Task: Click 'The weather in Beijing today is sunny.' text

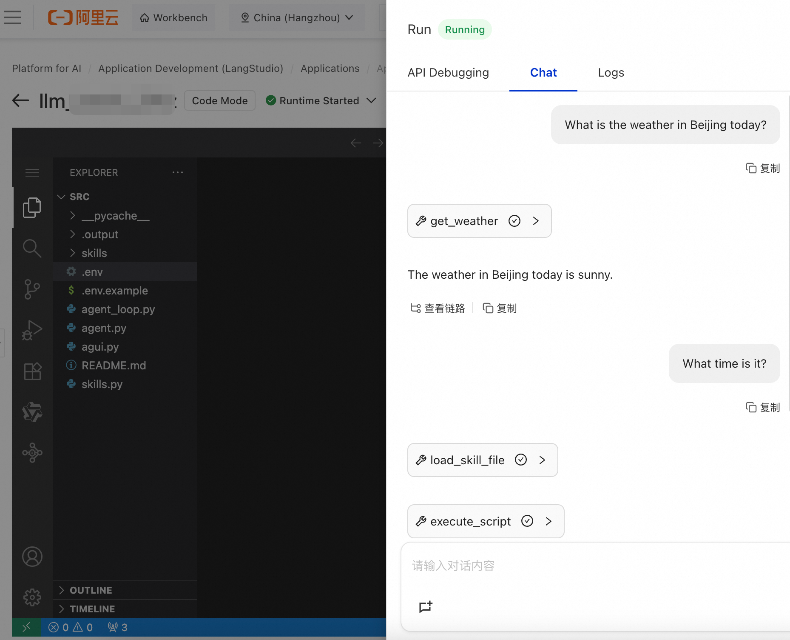Action: [x=510, y=274]
